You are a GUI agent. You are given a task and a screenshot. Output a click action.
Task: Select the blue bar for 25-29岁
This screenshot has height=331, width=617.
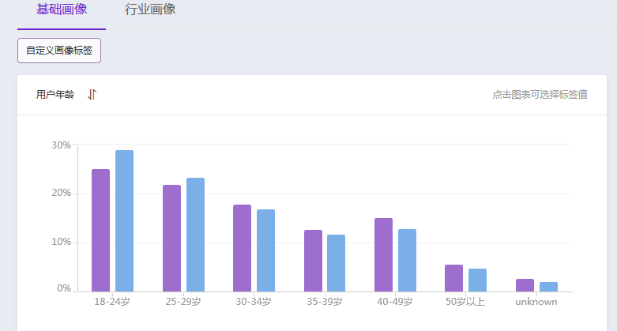(196, 235)
